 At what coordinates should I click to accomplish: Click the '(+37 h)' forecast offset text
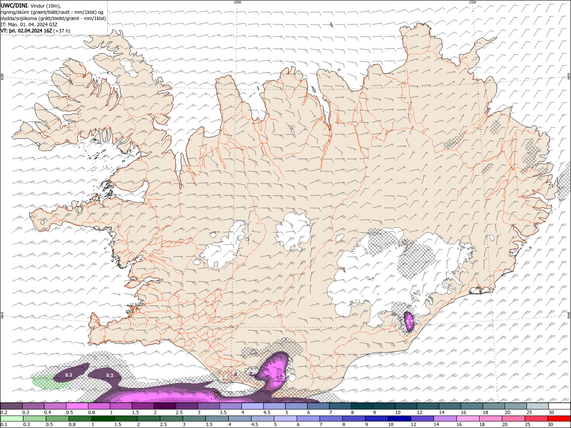coord(62,31)
